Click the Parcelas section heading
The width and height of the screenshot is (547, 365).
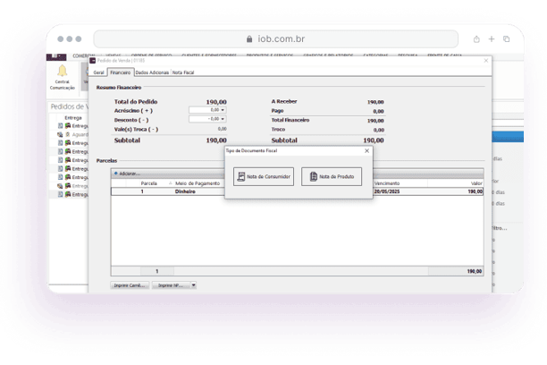click(x=106, y=161)
